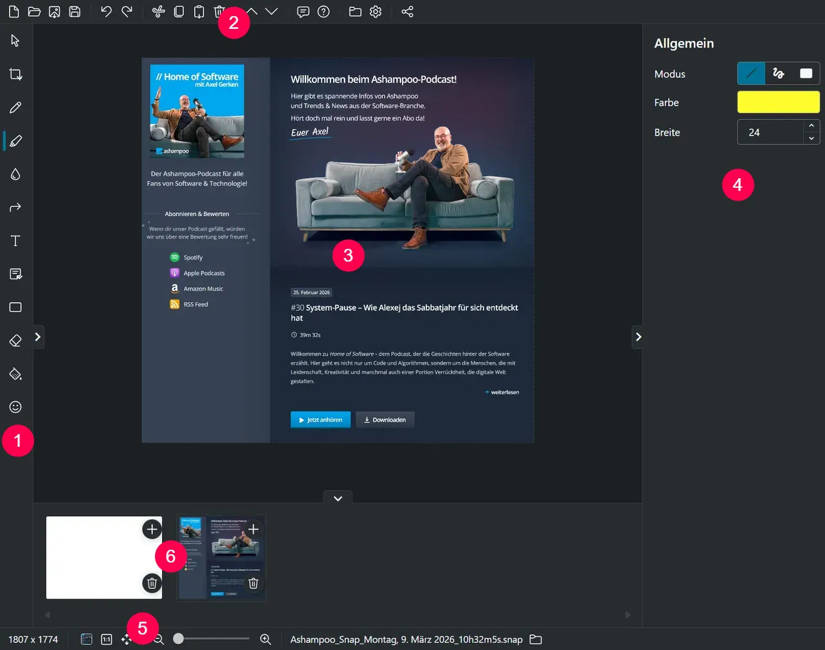This screenshot has height=650, width=825.
Task: Copy with the clipboard copy icon
Action: [x=179, y=12]
